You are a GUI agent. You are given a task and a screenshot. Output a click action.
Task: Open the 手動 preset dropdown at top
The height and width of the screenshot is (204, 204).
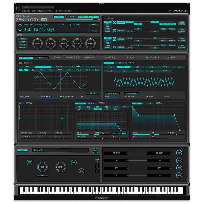click(x=38, y=7)
